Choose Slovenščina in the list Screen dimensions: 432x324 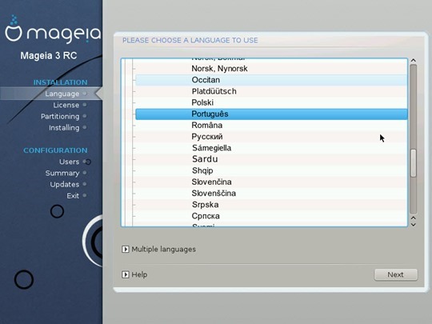click(271, 193)
